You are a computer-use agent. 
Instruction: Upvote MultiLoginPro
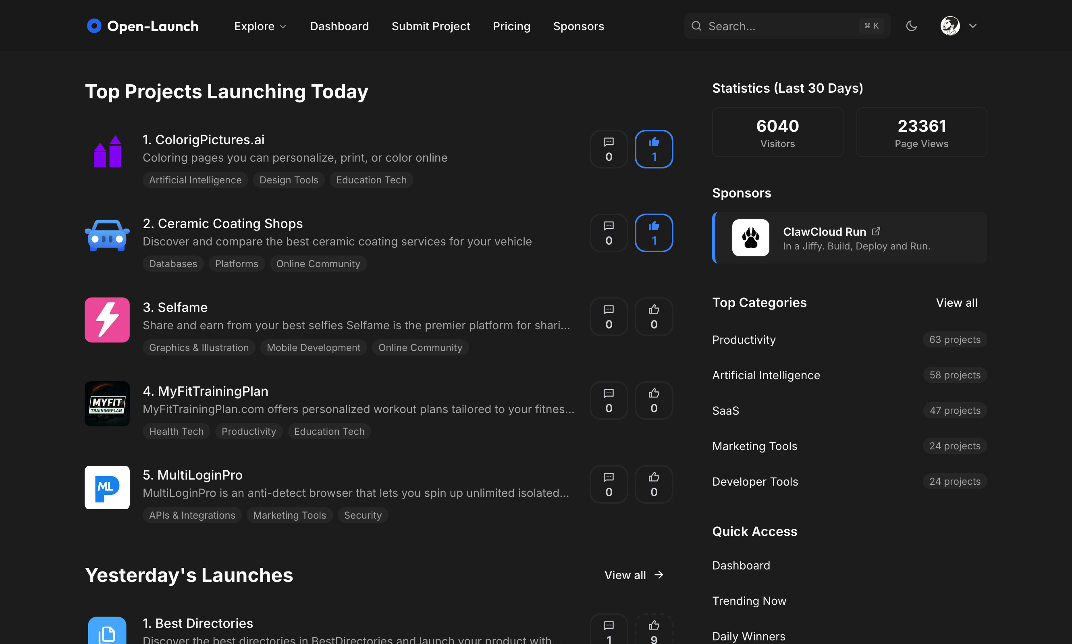[x=654, y=484]
